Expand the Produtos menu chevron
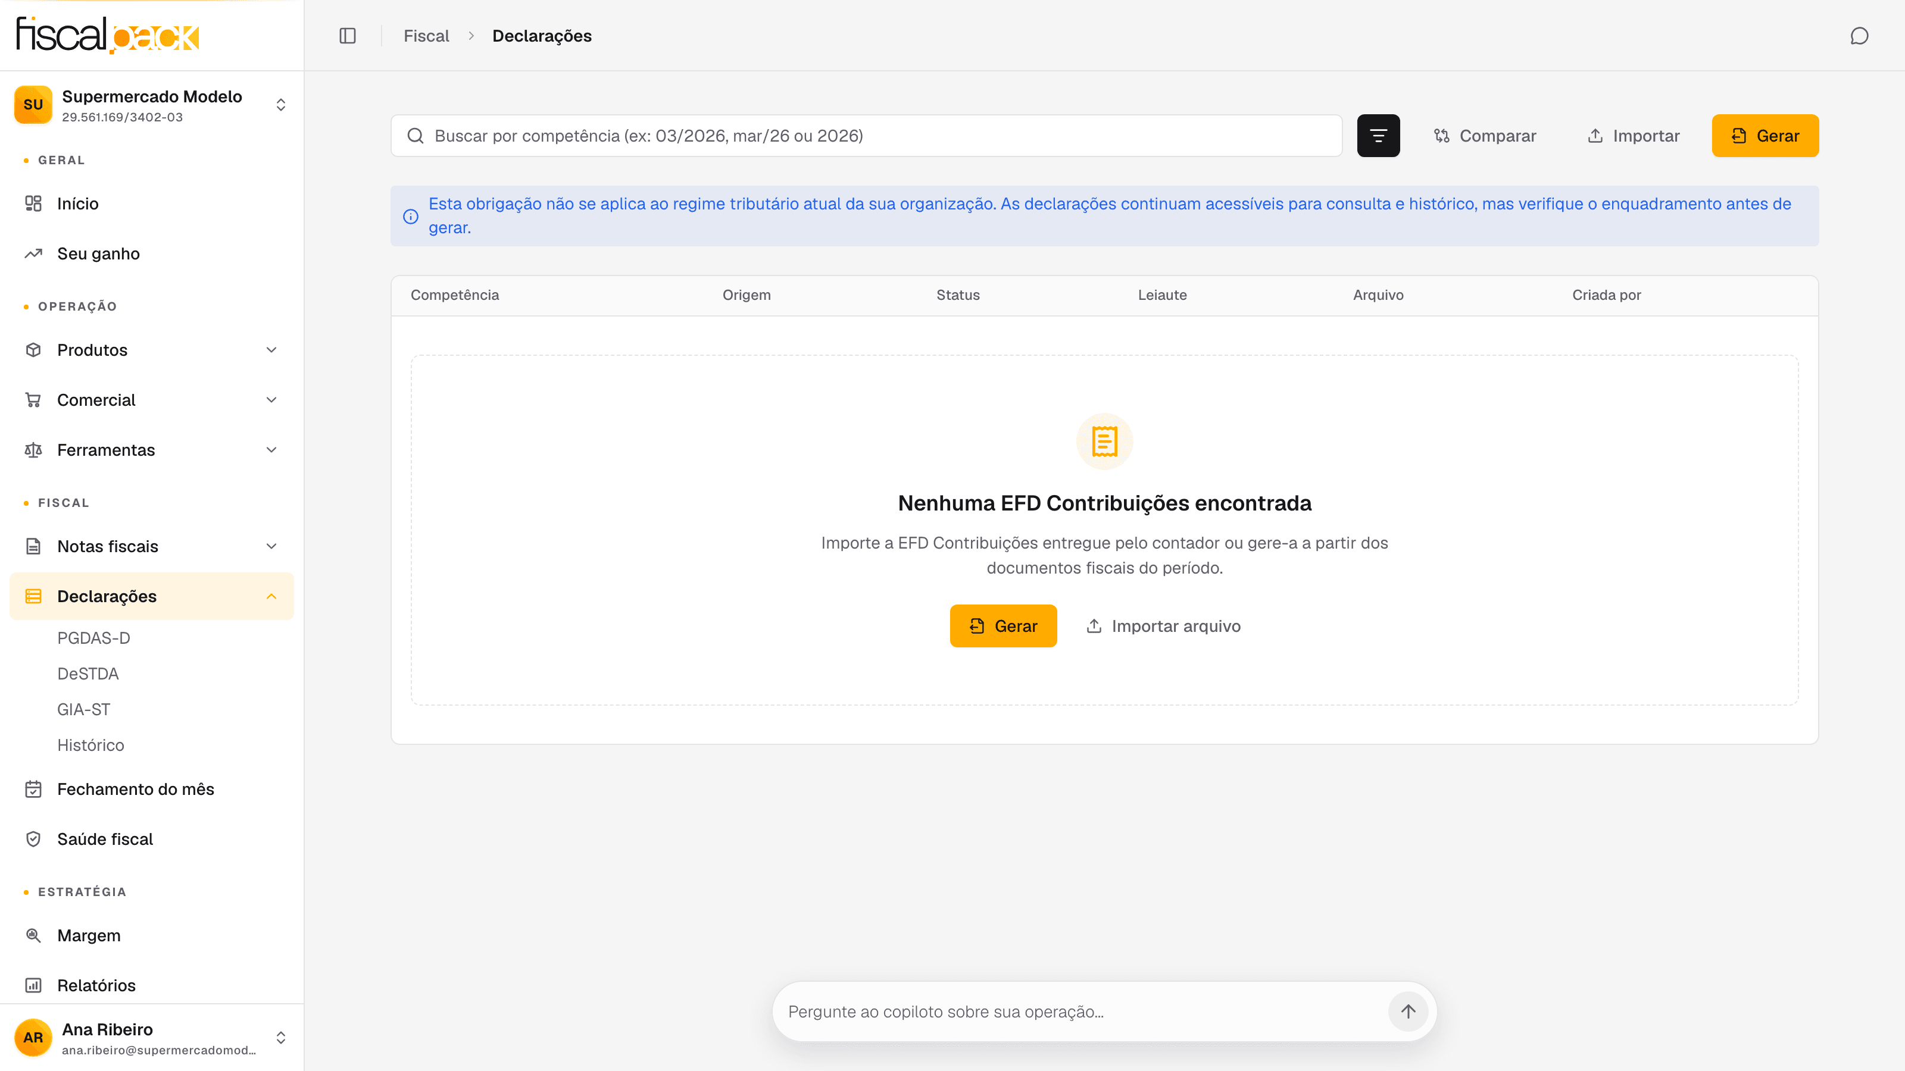Image resolution: width=1905 pixels, height=1071 pixels. click(x=271, y=350)
